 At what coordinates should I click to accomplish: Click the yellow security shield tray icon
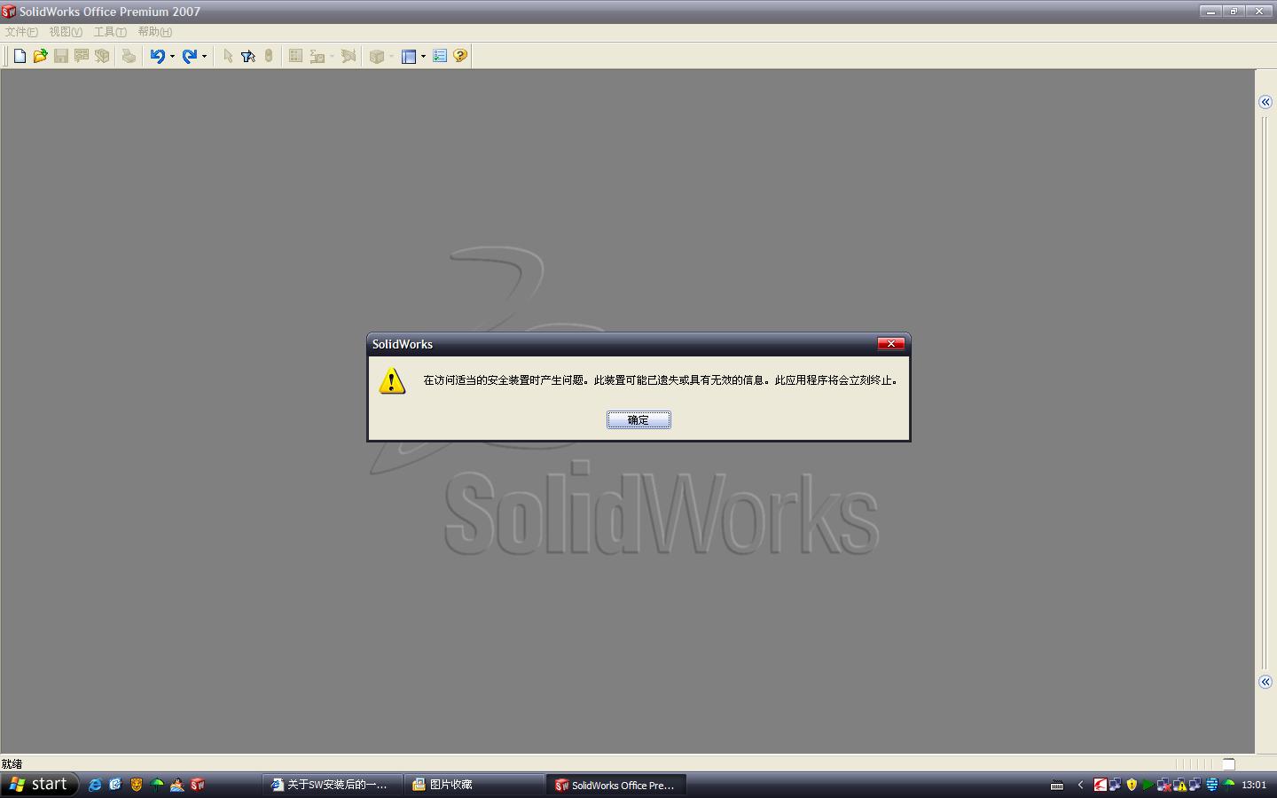click(x=1132, y=785)
